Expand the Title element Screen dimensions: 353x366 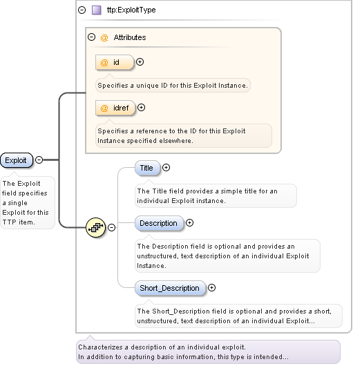(x=166, y=167)
